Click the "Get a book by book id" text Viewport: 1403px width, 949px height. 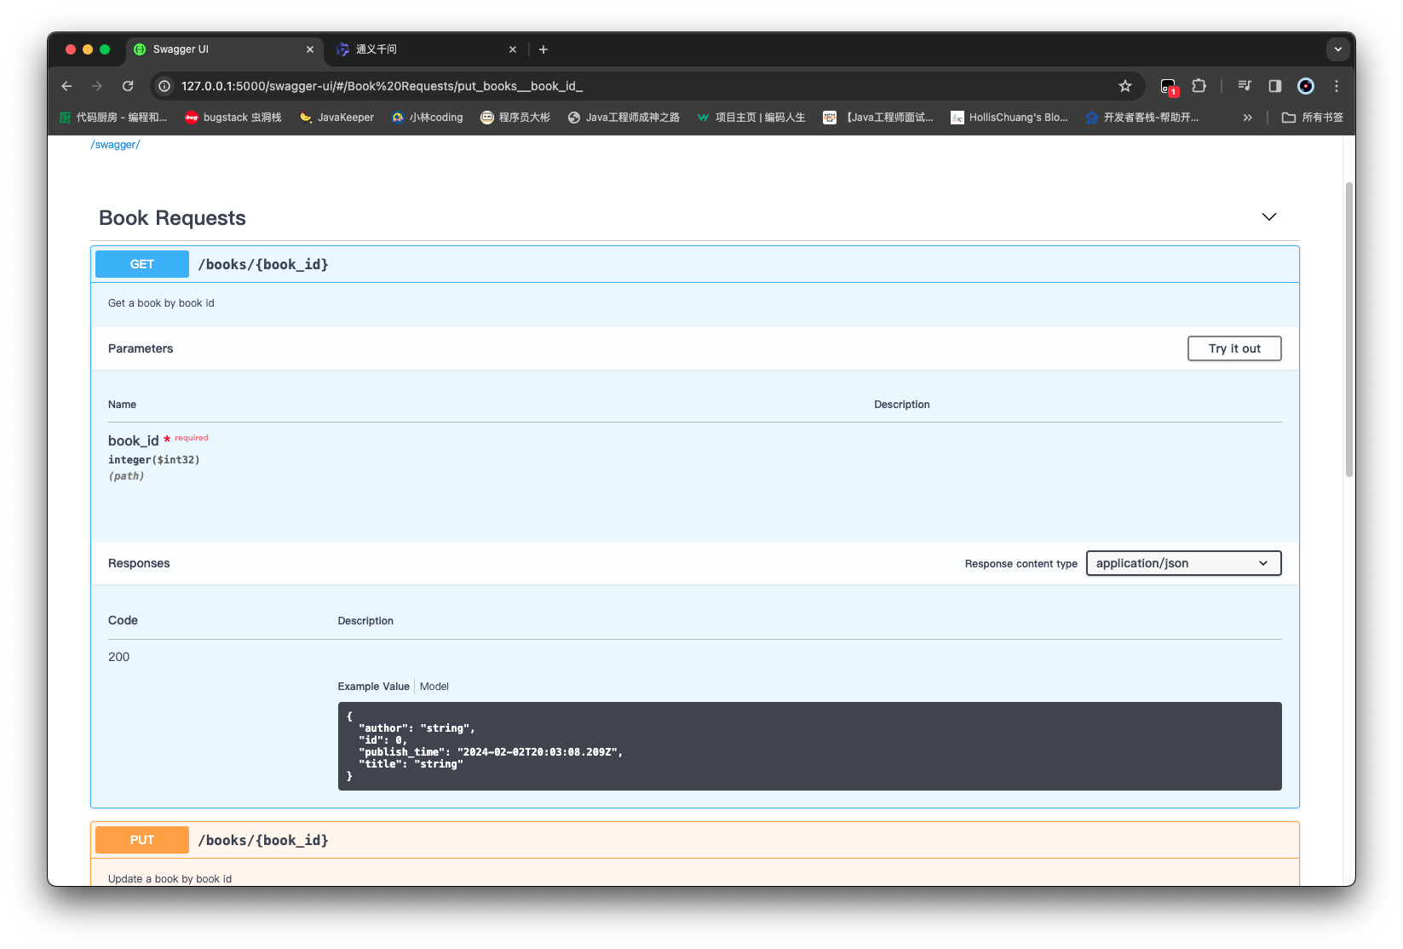161,303
